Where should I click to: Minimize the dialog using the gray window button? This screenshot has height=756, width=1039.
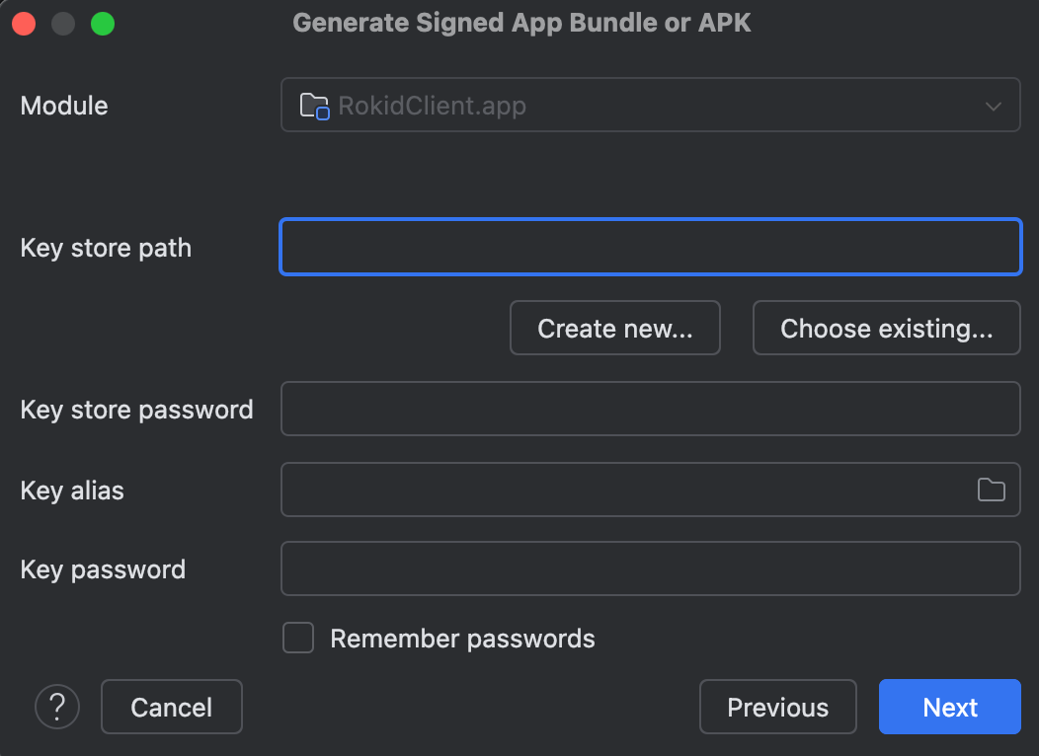coord(63,24)
